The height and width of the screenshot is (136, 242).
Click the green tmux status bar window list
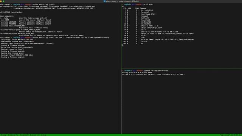(x=23, y=135)
